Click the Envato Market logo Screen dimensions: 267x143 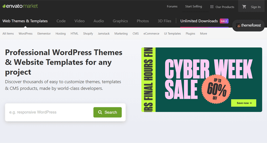pos(20,6)
